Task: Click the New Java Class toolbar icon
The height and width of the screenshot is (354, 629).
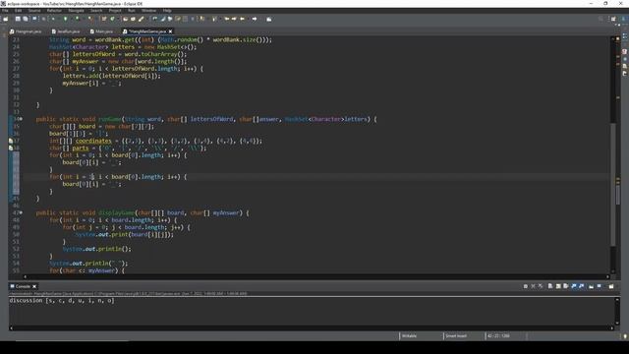Action: (113, 19)
